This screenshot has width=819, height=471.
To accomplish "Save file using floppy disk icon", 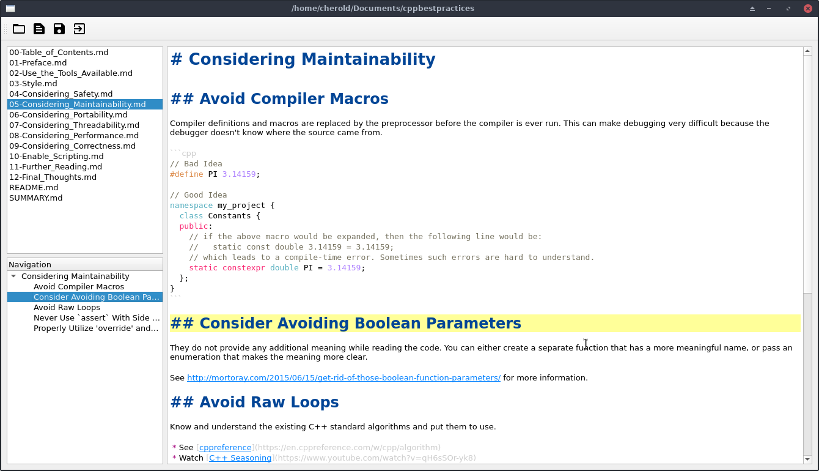I will [59, 29].
